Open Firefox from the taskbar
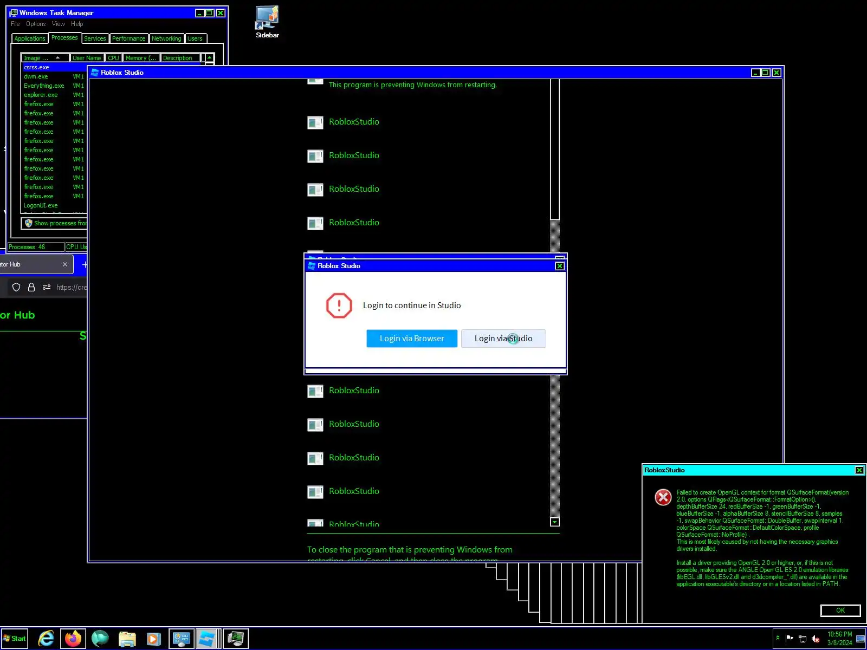Image resolution: width=867 pixels, height=650 pixels. (73, 639)
